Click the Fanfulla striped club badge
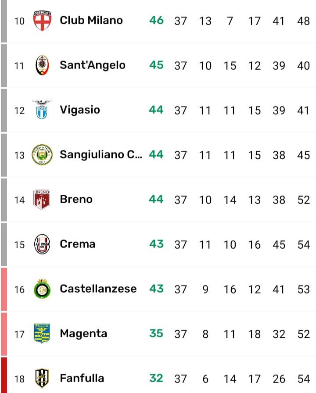316x393 pixels. [x=43, y=378]
